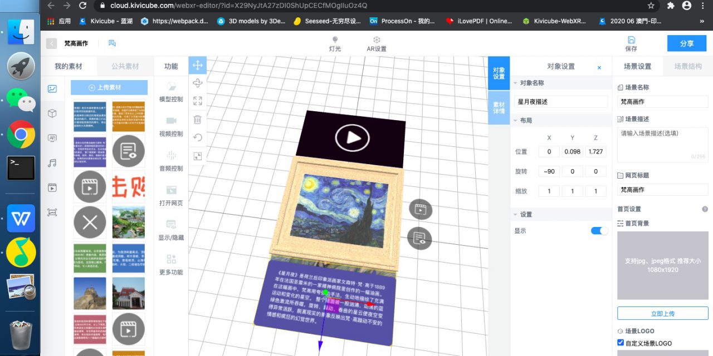713x356 pixels.
Task: Click 立即上传 button
Action: click(663, 313)
